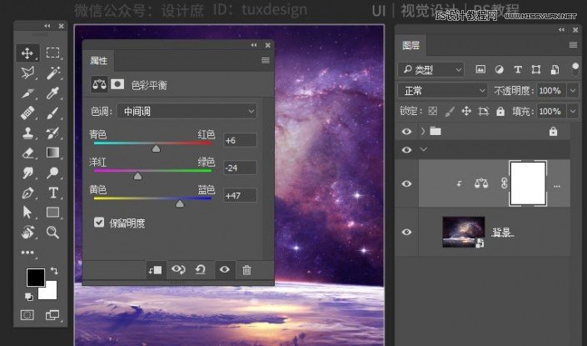Lock layer position
The width and height of the screenshot is (587, 346).
click(466, 111)
